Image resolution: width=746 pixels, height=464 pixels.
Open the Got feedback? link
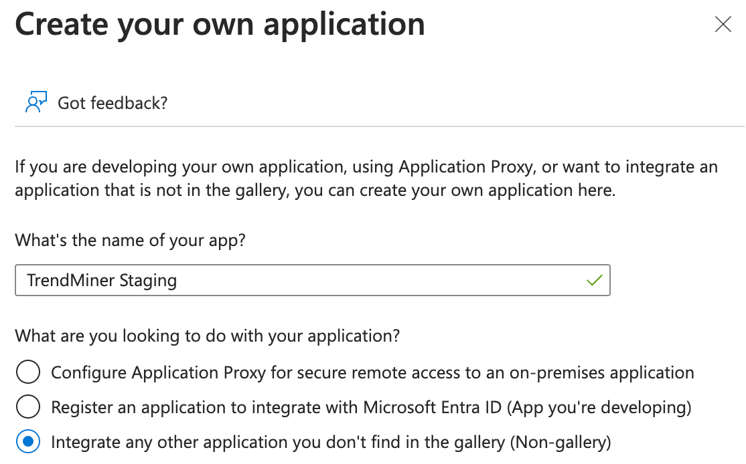pyautogui.click(x=112, y=103)
